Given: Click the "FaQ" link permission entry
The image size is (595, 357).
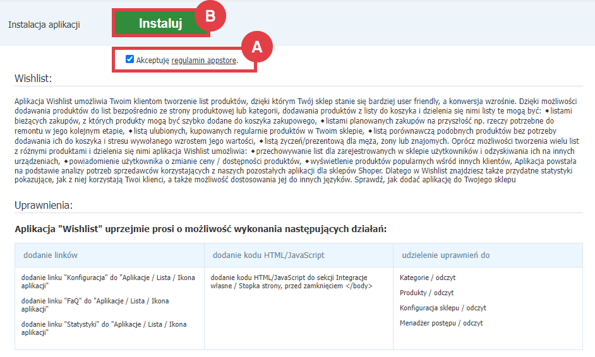Looking at the screenshot, I should coord(95,305).
